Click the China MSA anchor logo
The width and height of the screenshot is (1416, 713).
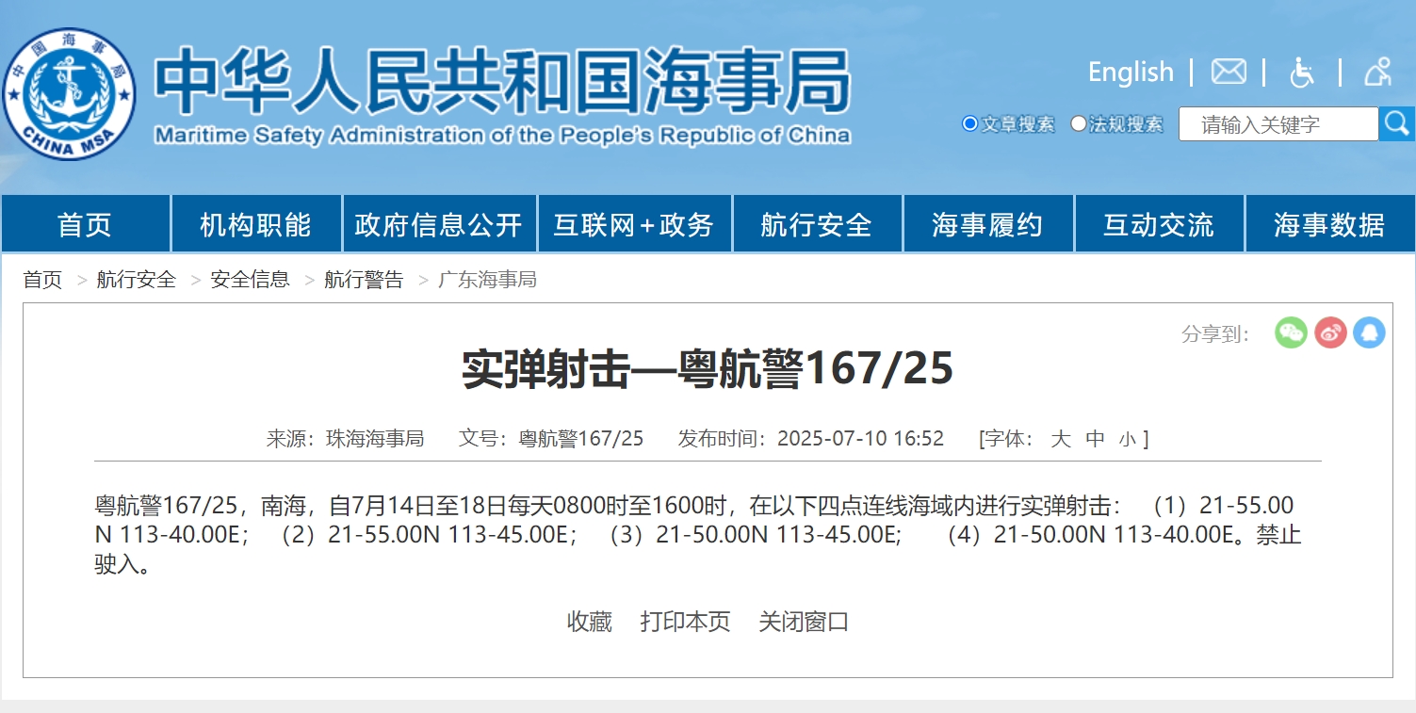pyautogui.click(x=68, y=94)
